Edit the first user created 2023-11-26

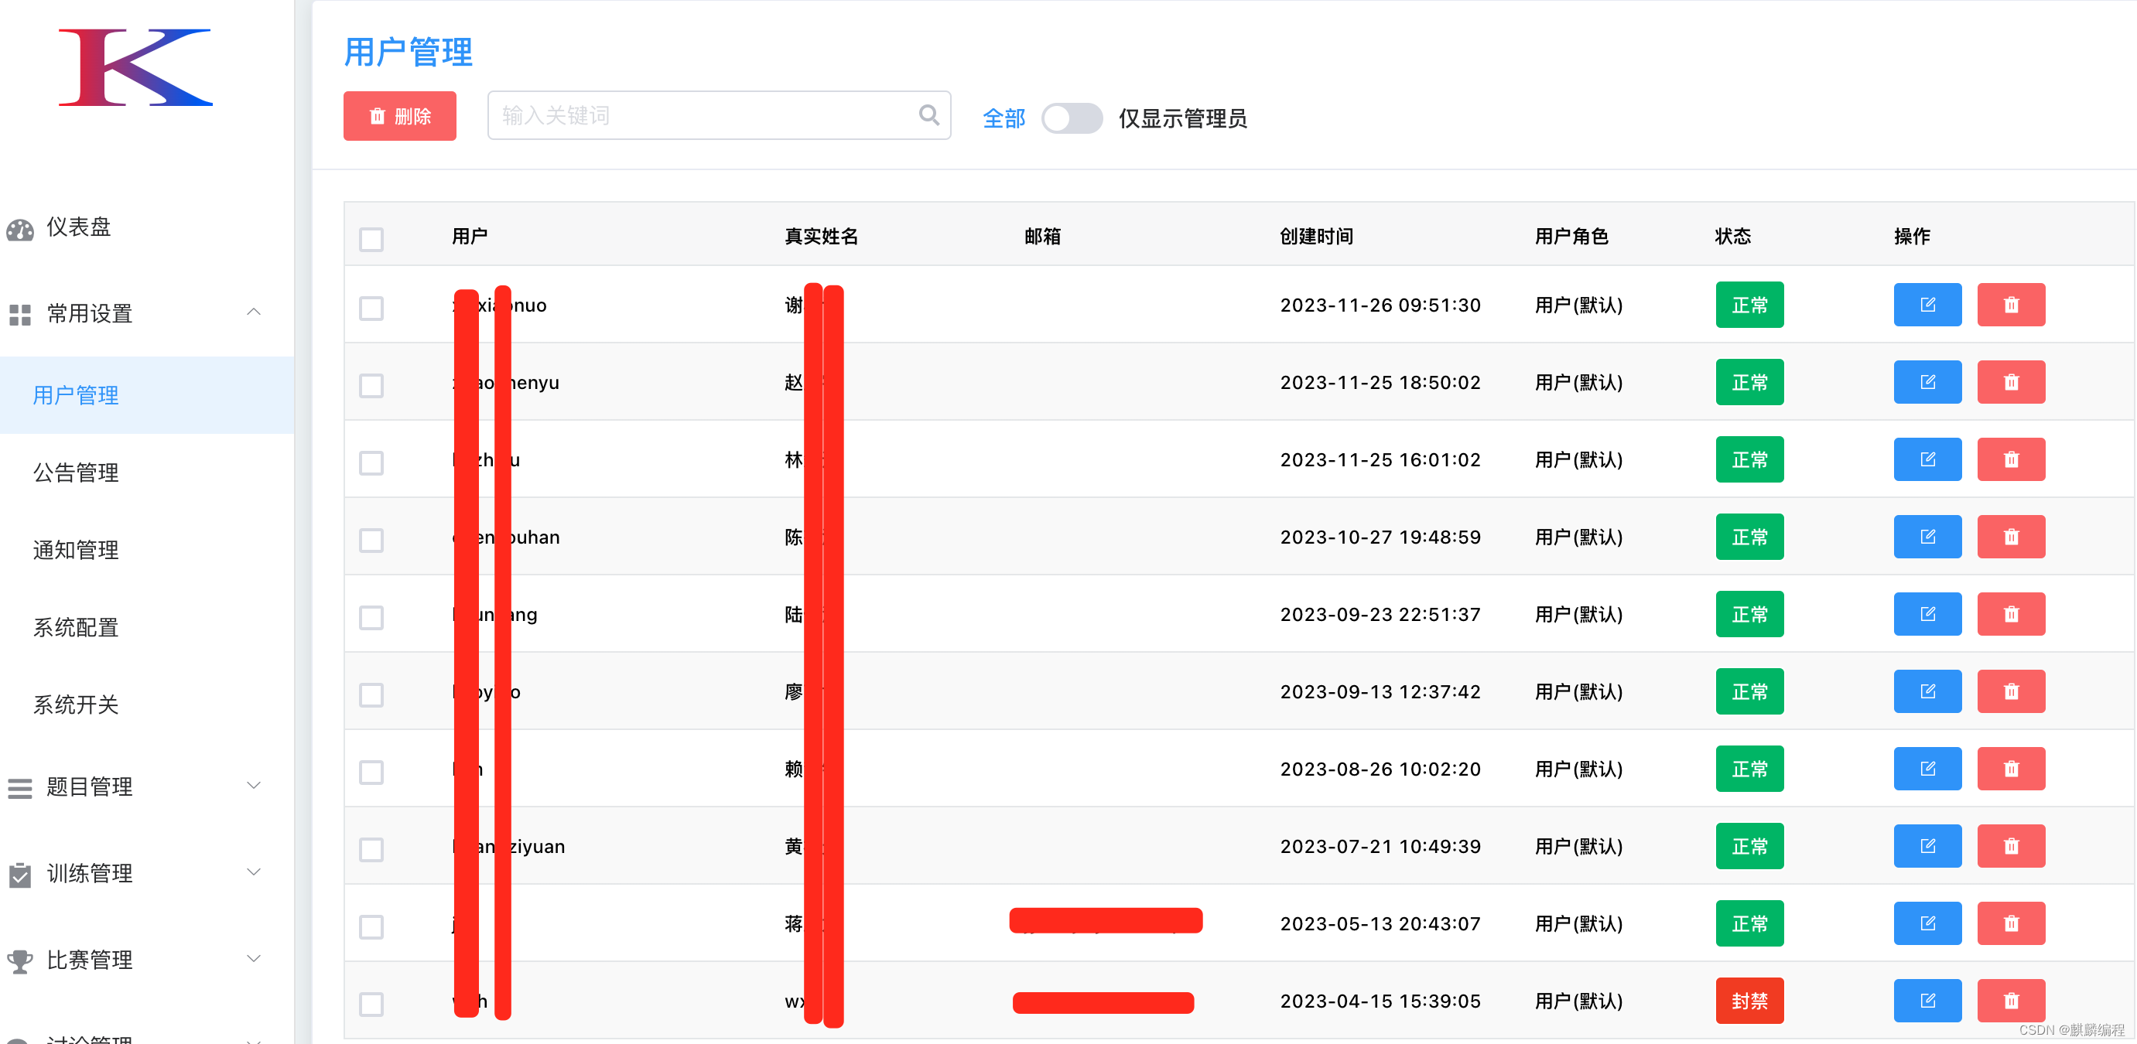tap(1927, 305)
